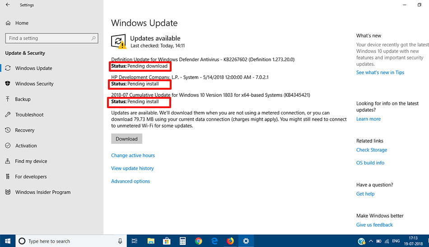Click the Learn more link
429x247 pixels.
368,119
